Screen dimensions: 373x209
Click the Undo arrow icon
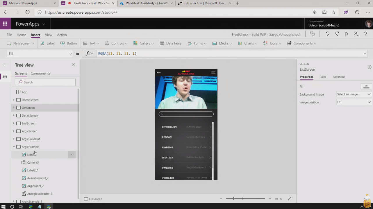[327, 34]
